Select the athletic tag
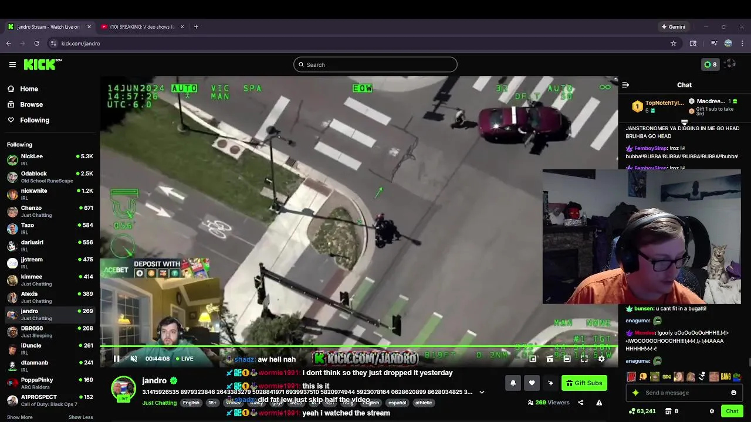 (x=424, y=403)
